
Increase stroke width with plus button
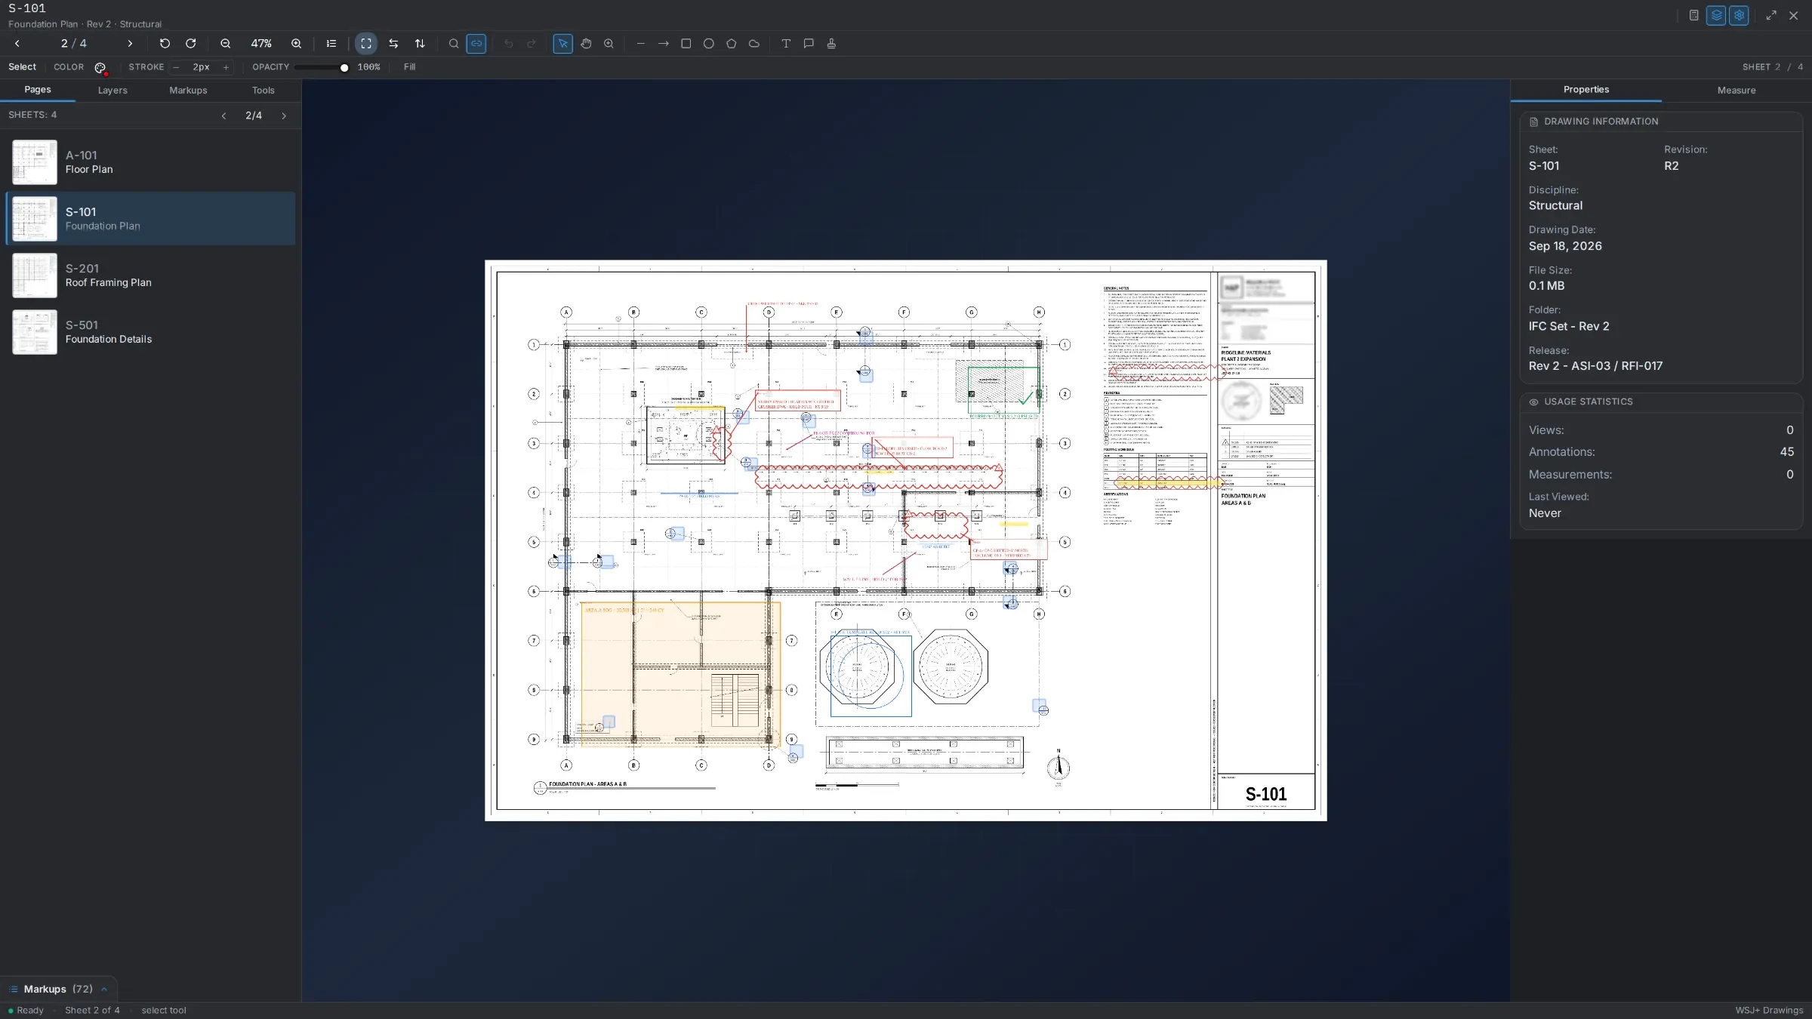pyautogui.click(x=225, y=67)
